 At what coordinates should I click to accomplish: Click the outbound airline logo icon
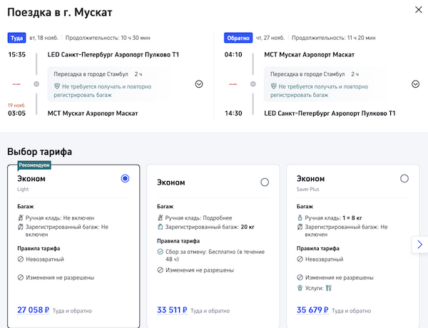coord(16,83)
